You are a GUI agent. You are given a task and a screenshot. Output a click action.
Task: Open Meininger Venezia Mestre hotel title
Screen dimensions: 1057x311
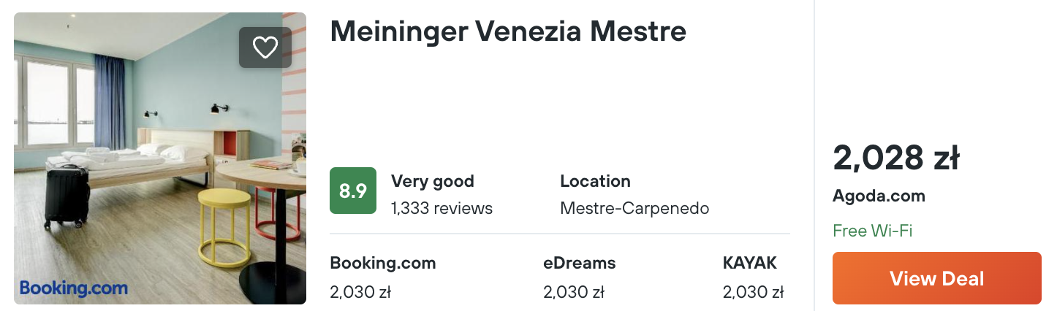click(x=508, y=31)
